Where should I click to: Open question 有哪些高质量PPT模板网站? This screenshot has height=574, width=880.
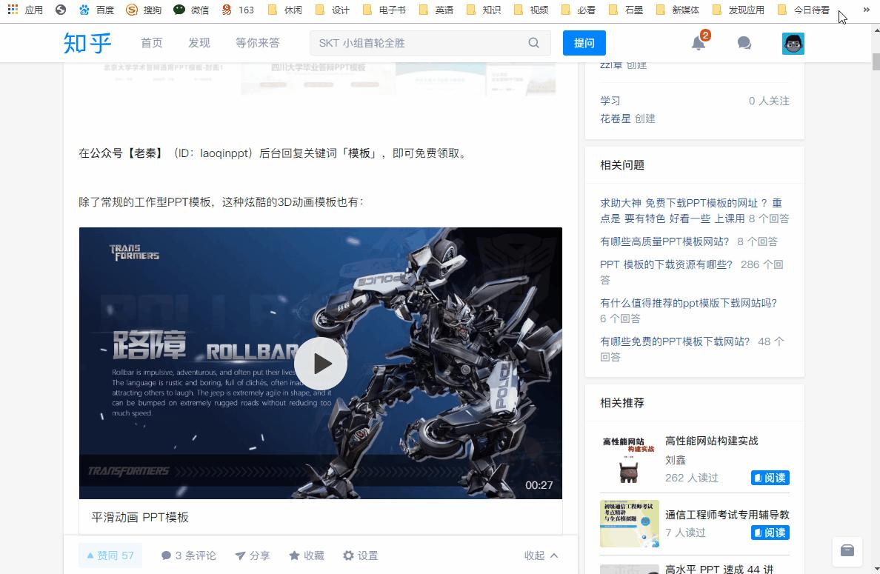click(x=664, y=241)
